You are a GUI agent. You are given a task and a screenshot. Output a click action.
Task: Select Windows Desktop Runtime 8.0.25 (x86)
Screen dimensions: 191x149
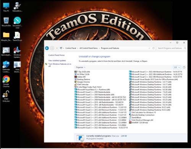[x=150, y=100]
